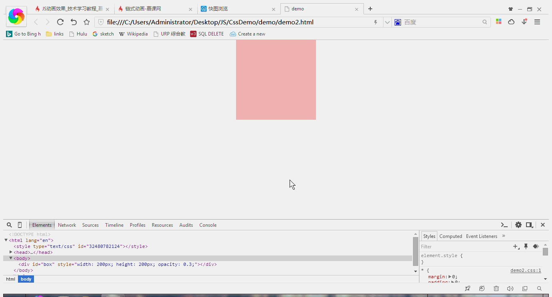This screenshot has width=552, height=297.
Task: Switch to the 链式动画-慕课网 tab
Action: coord(156,9)
